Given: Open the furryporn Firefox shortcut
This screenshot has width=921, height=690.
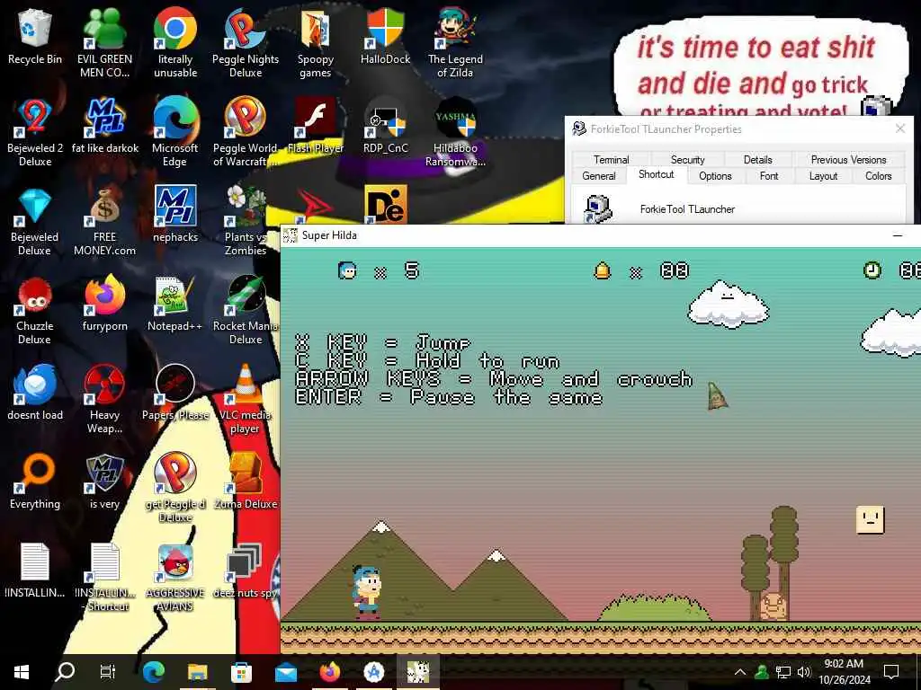Looking at the screenshot, I should (x=104, y=304).
